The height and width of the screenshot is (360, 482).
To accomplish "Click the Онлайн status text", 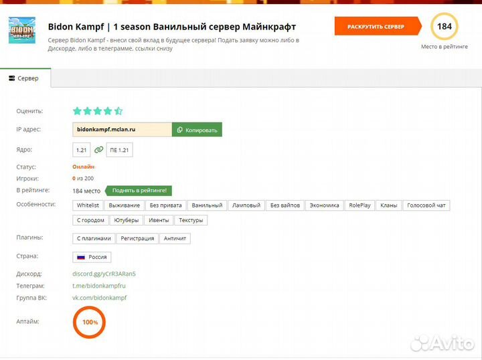I will pos(83,167).
